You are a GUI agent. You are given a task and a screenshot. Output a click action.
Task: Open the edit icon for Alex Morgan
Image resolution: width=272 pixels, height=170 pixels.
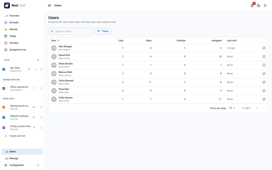pyautogui.click(x=264, y=48)
